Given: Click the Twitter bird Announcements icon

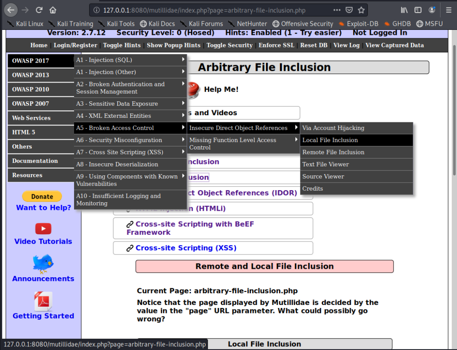Looking at the screenshot, I should click(x=43, y=264).
